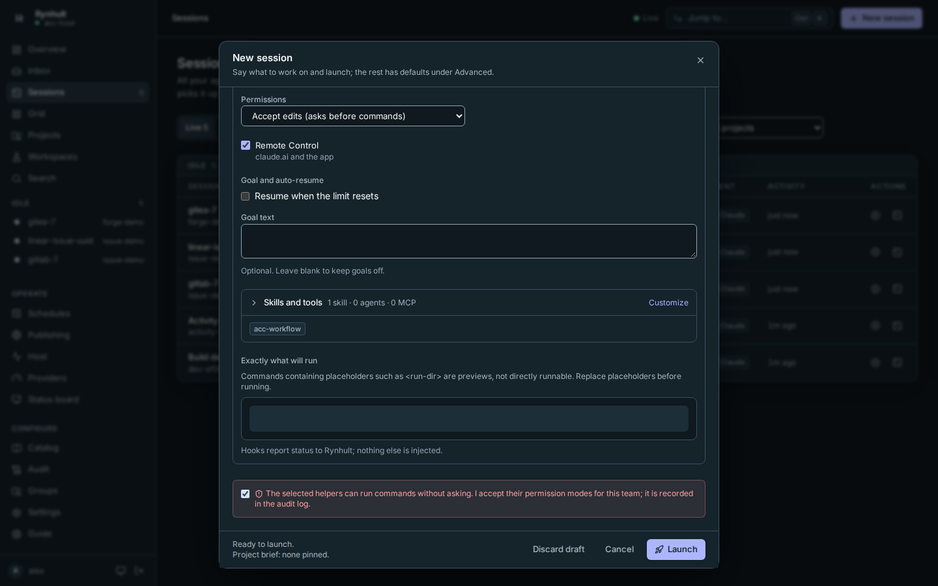
Task: Untick the permission modes acceptance checkbox
Action: click(x=246, y=494)
